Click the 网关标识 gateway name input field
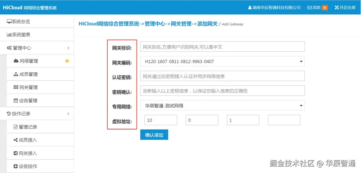 point(222,46)
